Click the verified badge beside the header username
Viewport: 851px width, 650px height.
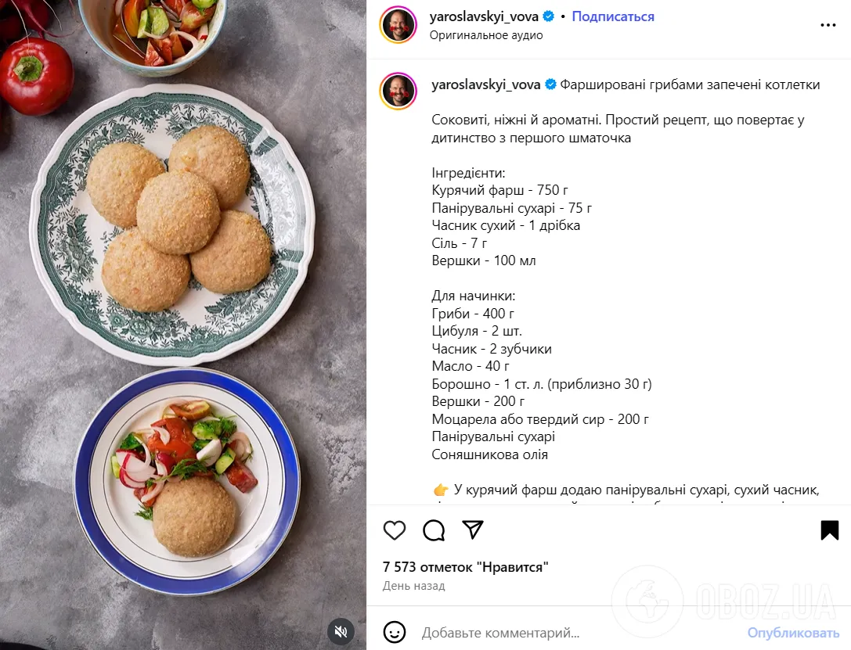pos(549,16)
